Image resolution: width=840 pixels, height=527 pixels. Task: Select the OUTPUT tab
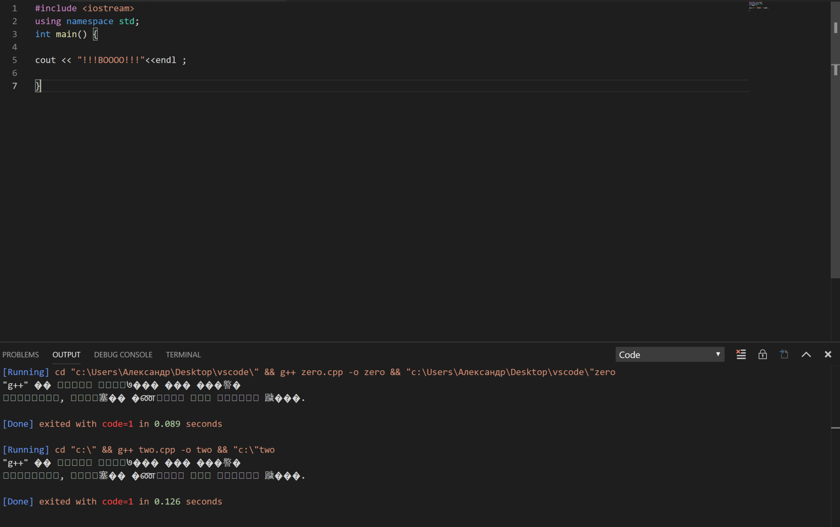[66, 355]
